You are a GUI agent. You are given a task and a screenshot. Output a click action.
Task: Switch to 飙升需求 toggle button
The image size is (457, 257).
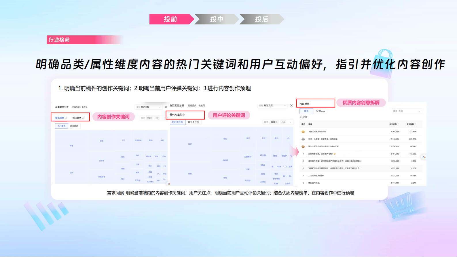(x=74, y=126)
